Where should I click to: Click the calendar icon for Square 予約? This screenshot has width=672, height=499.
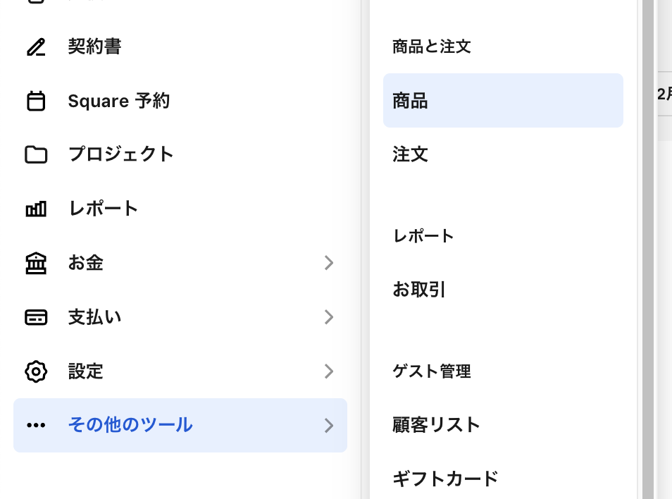point(36,101)
